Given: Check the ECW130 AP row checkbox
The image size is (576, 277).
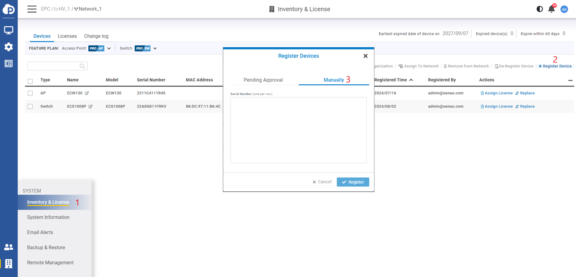Looking at the screenshot, I should (30, 93).
